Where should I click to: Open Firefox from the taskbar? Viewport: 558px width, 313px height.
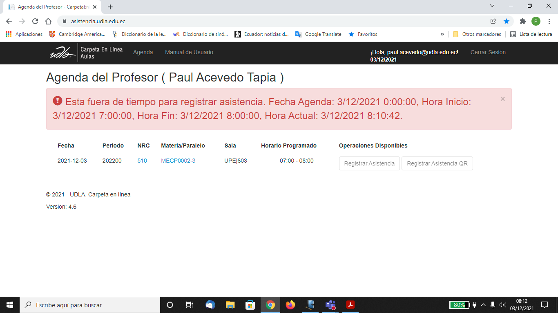point(290,305)
